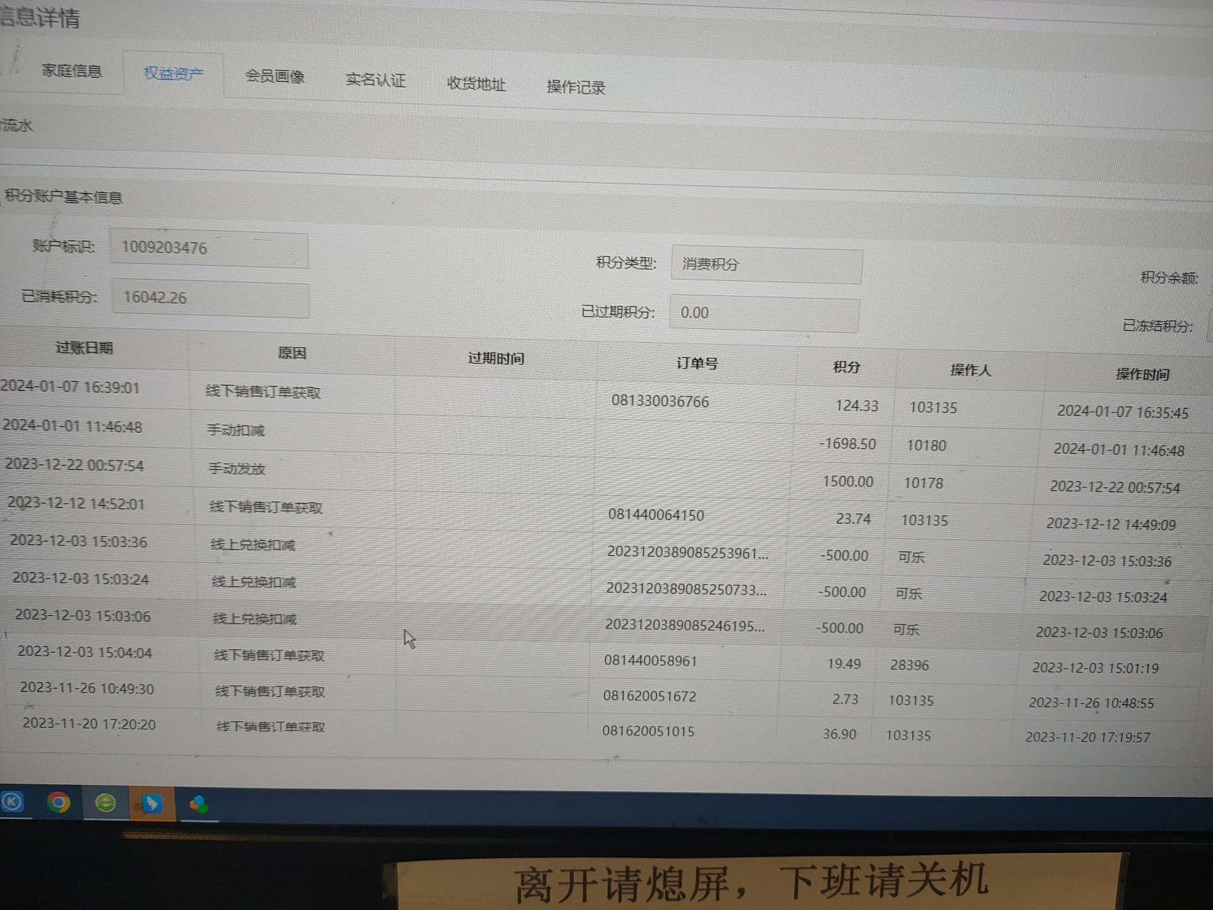Select the 权益资产 tab
Image resolution: width=1213 pixels, height=910 pixels.
[173, 74]
